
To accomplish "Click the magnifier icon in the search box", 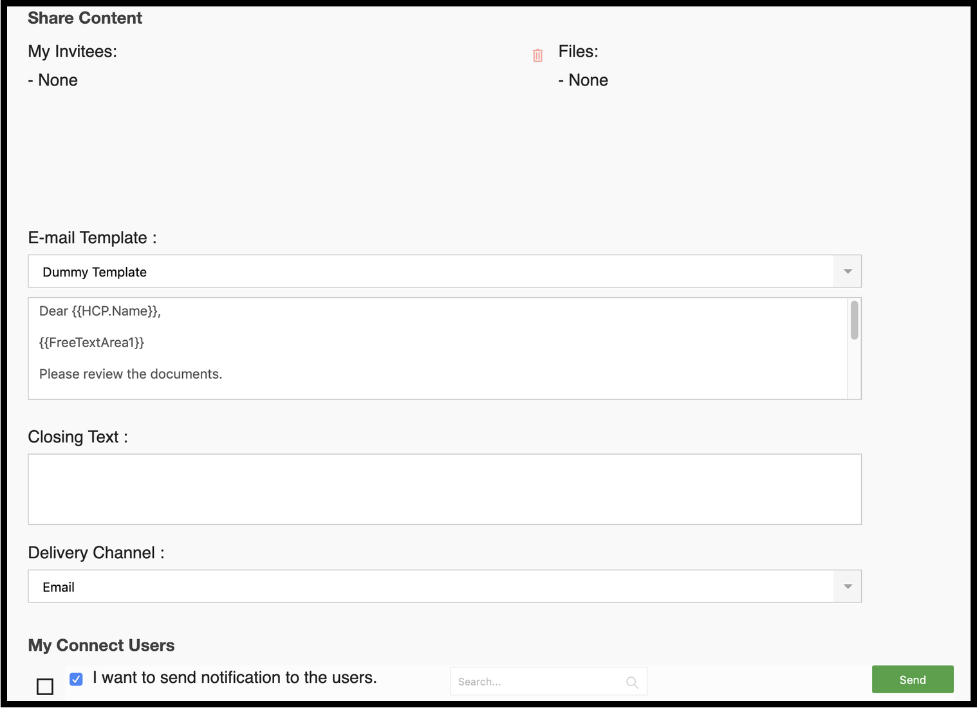I will (x=632, y=682).
